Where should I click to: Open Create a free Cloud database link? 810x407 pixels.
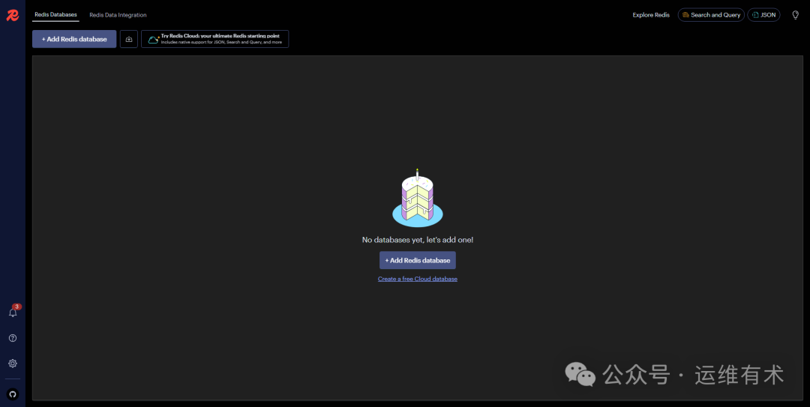click(x=418, y=279)
